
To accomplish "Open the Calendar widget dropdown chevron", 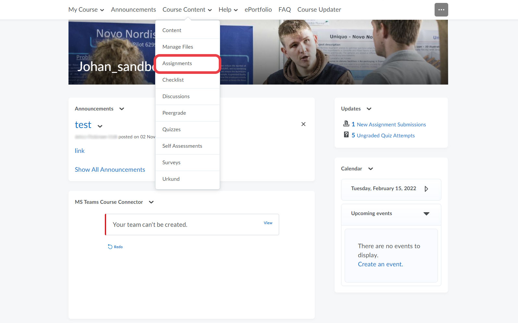I will click(x=370, y=169).
